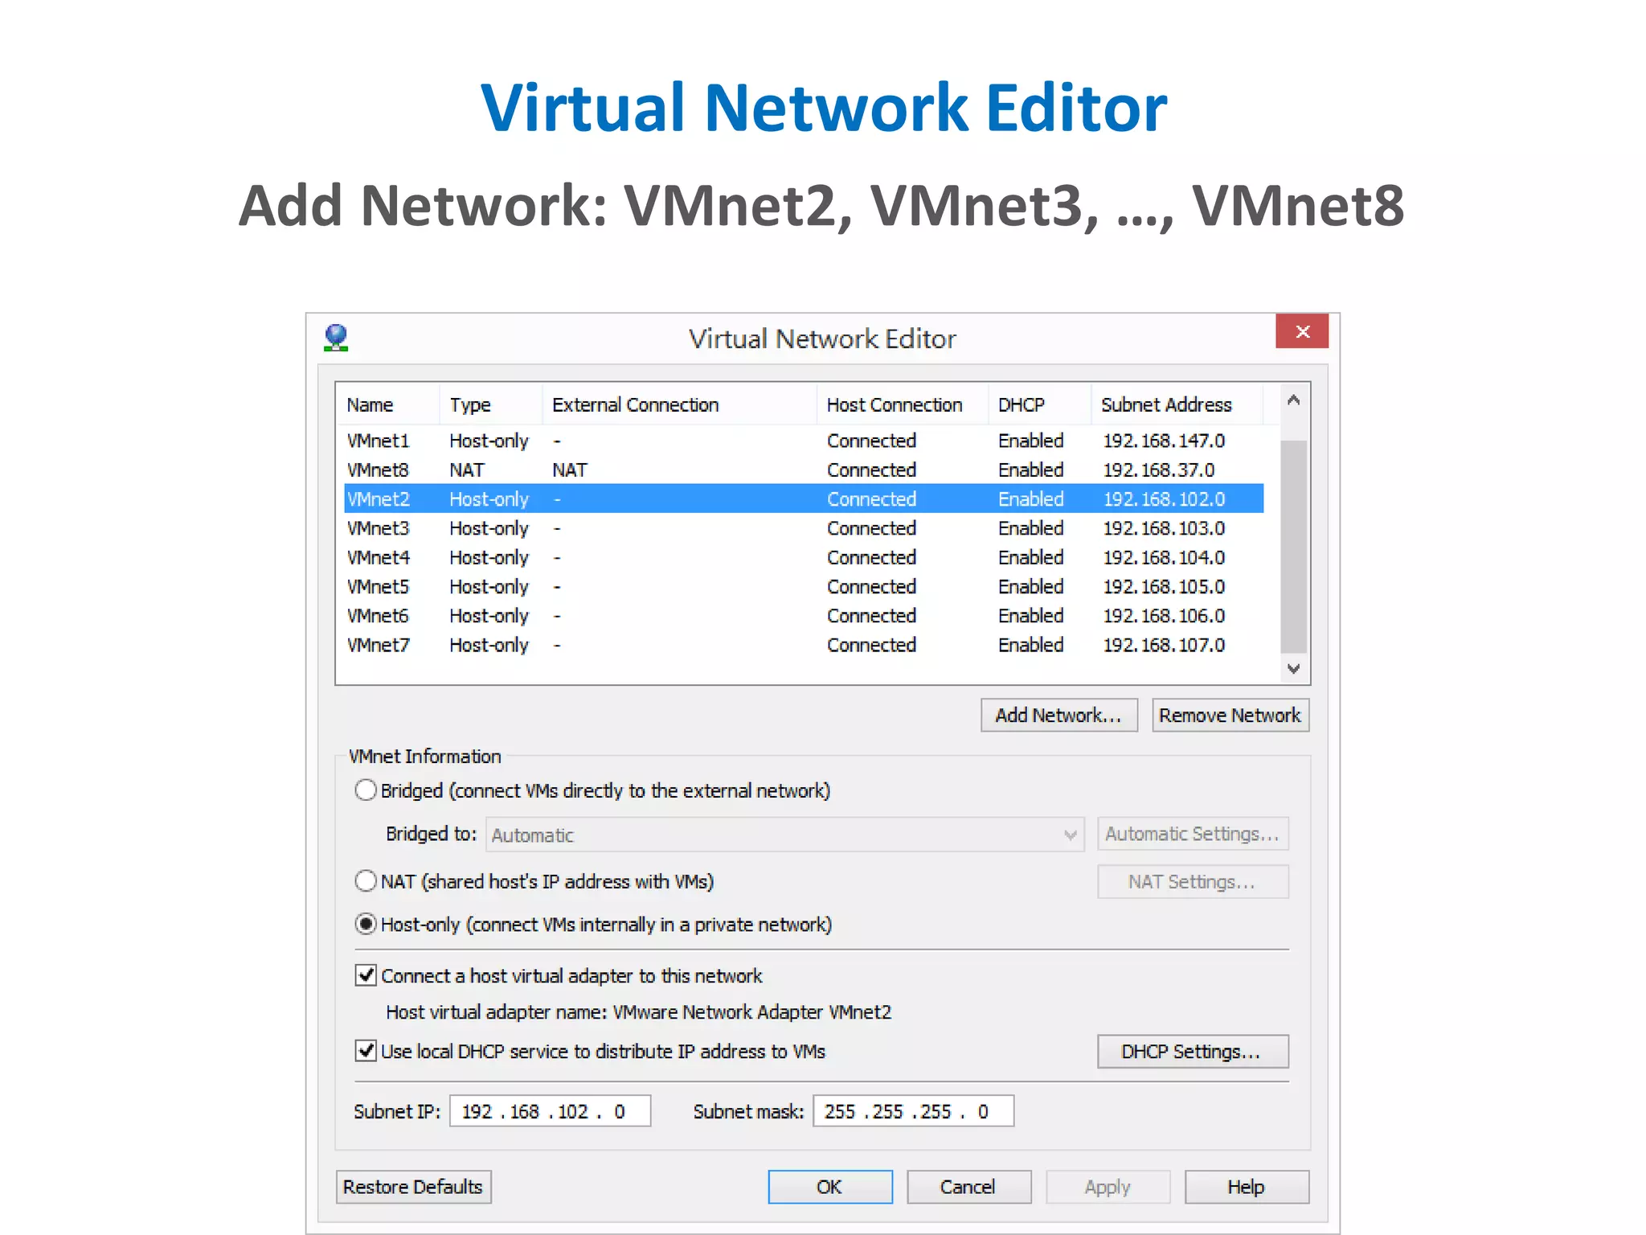Close the Virtual Network Editor window
The height and width of the screenshot is (1235, 1646).
coord(1301,331)
